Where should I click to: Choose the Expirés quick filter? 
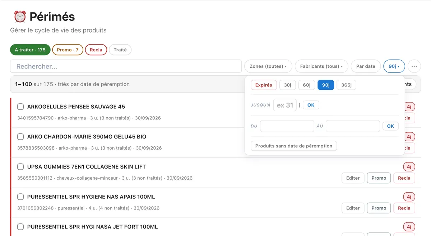pyautogui.click(x=264, y=85)
